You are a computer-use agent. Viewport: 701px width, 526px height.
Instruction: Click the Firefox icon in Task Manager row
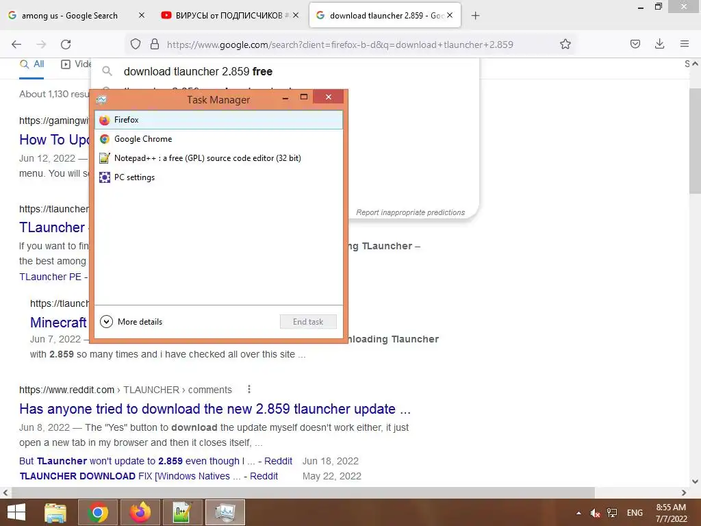[x=105, y=120]
